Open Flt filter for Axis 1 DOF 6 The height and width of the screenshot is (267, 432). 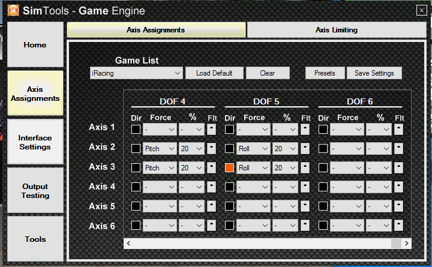pos(398,129)
